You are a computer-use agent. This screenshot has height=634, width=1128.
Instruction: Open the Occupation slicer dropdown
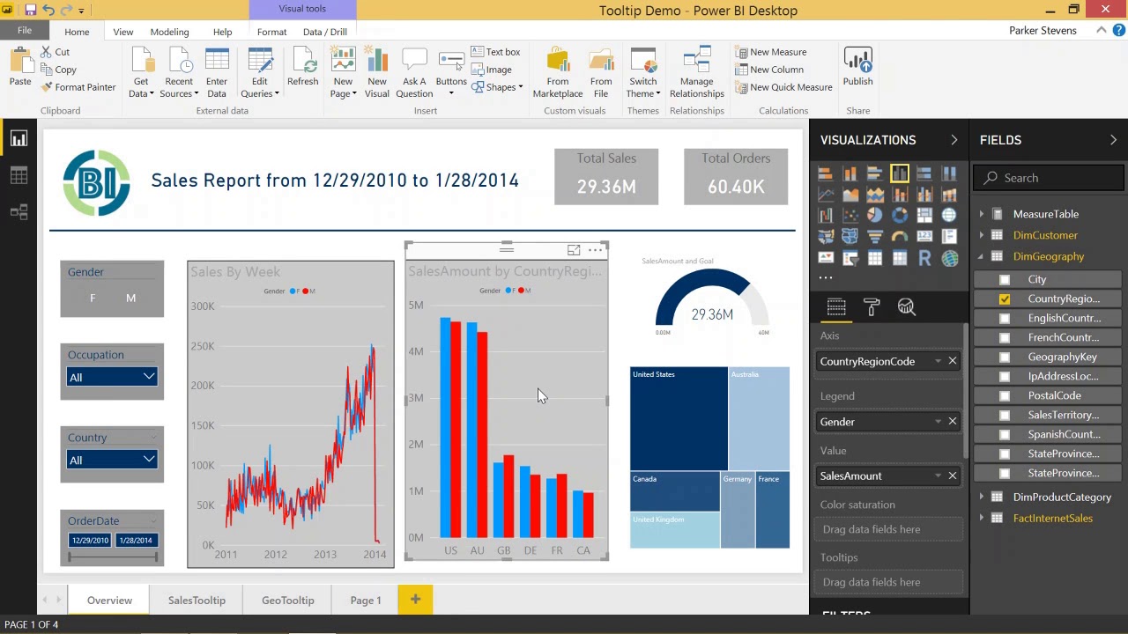pyautogui.click(x=112, y=377)
